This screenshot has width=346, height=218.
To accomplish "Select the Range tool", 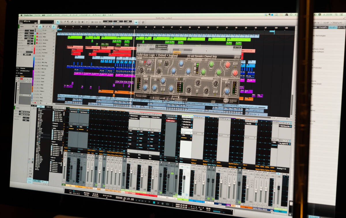I will (61, 22).
